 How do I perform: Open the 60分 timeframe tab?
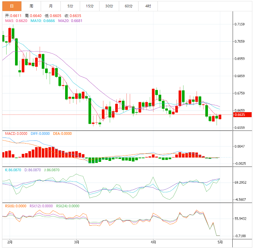coord(129,6)
